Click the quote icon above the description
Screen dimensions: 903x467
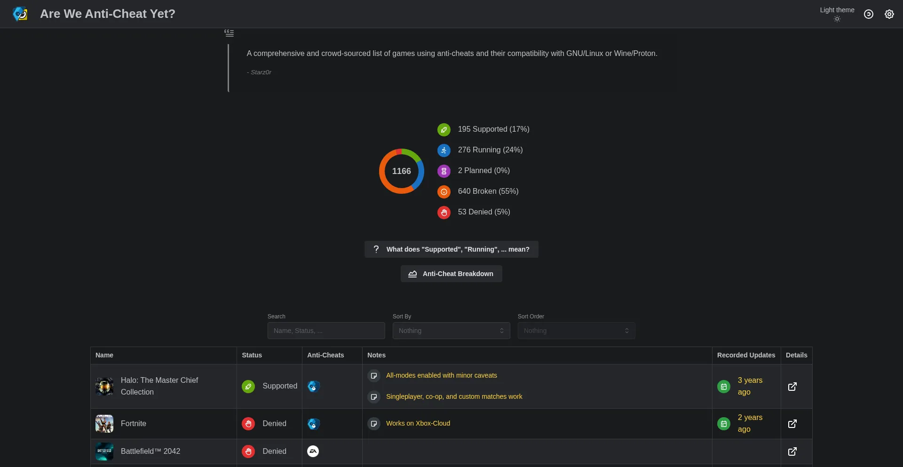tap(229, 33)
